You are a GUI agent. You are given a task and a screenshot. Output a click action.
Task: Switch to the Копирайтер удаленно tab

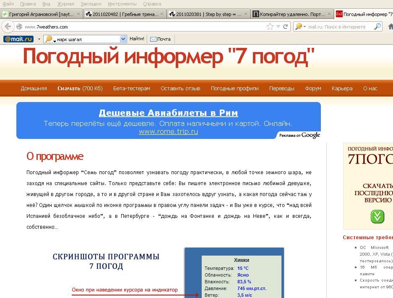click(291, 14)
